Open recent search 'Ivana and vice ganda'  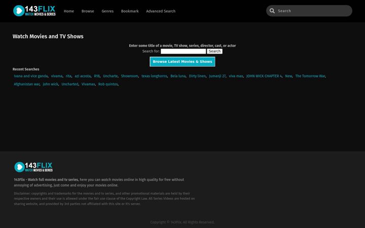click(x=31, y=76)
